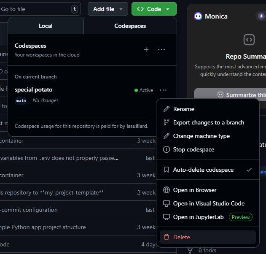Select Change machine type menu item
266x254 pixels.
(x=201, y=136)
